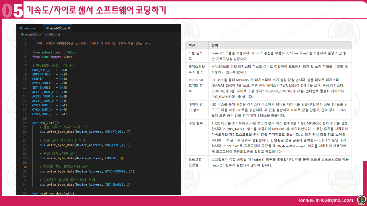
Task: Select the SMPLRT_DIV = 0x19 line
Action: coord(50,74)
